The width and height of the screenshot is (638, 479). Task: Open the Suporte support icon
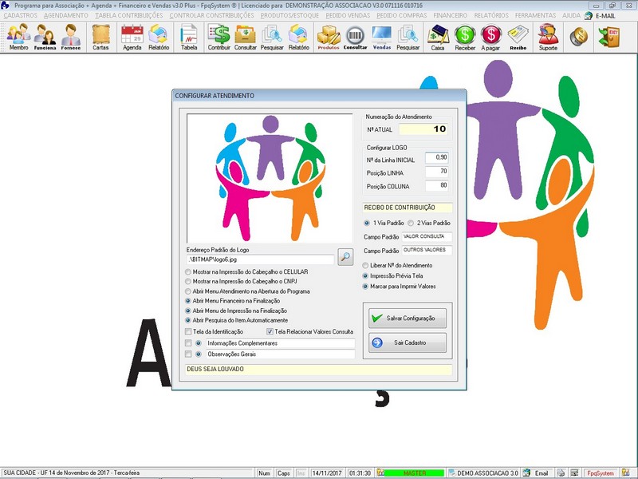[x=548, y=37]
